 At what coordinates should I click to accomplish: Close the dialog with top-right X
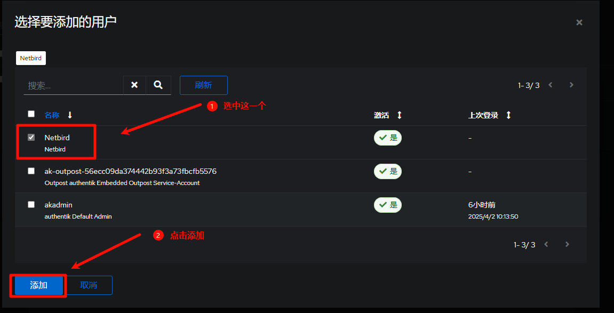pos(579,22)
